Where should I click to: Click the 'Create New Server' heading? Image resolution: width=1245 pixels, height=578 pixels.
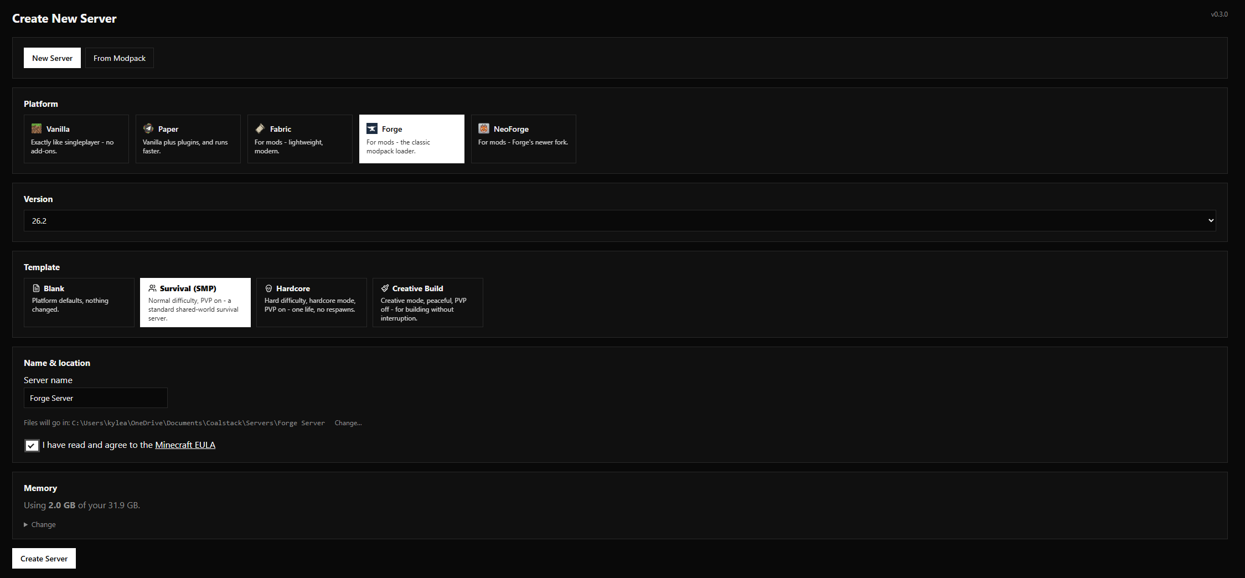[64, 18]
